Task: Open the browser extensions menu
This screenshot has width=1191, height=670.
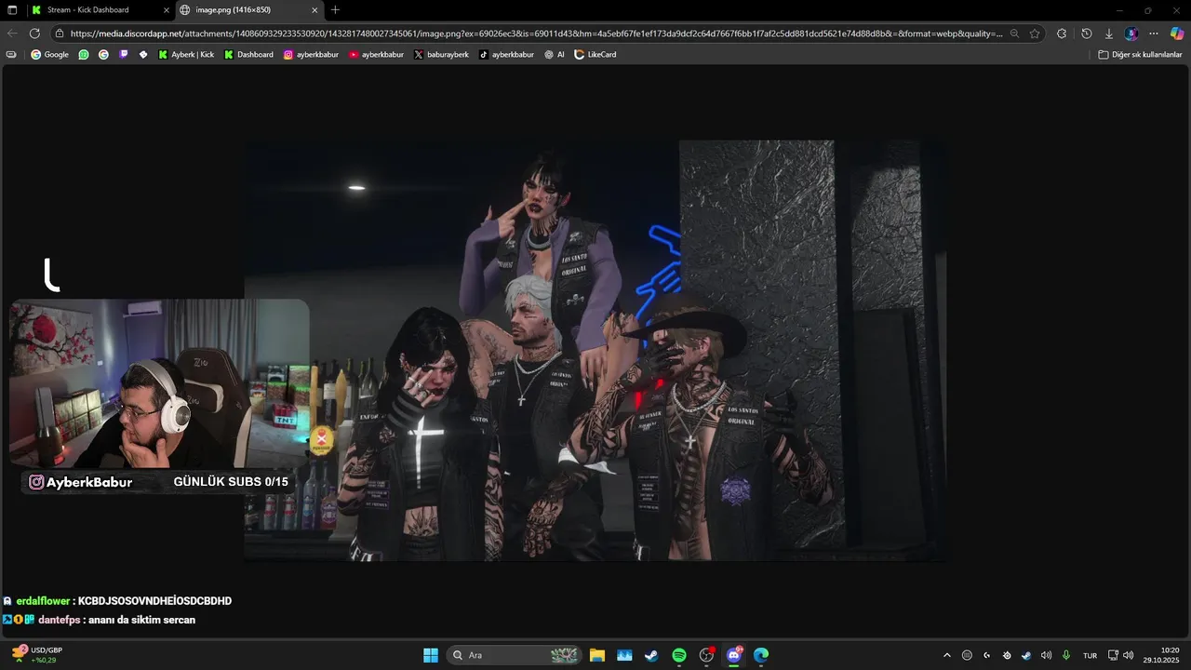Action: click(x=1062, y=33)
